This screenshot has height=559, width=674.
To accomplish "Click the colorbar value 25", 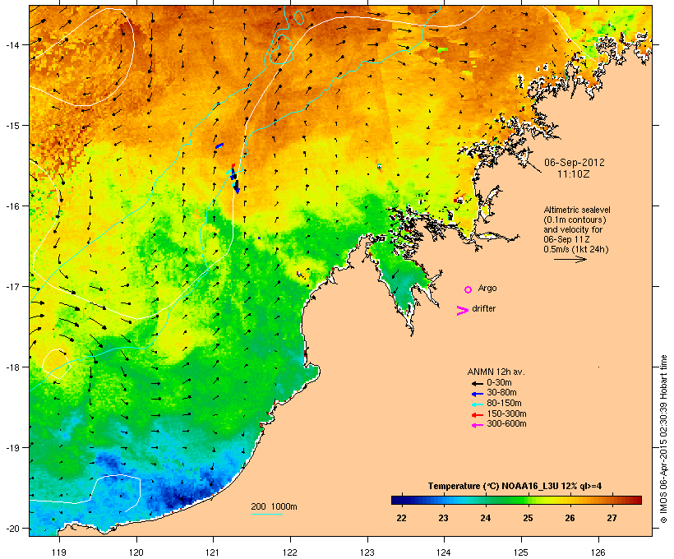I will [x=528, y=518].
